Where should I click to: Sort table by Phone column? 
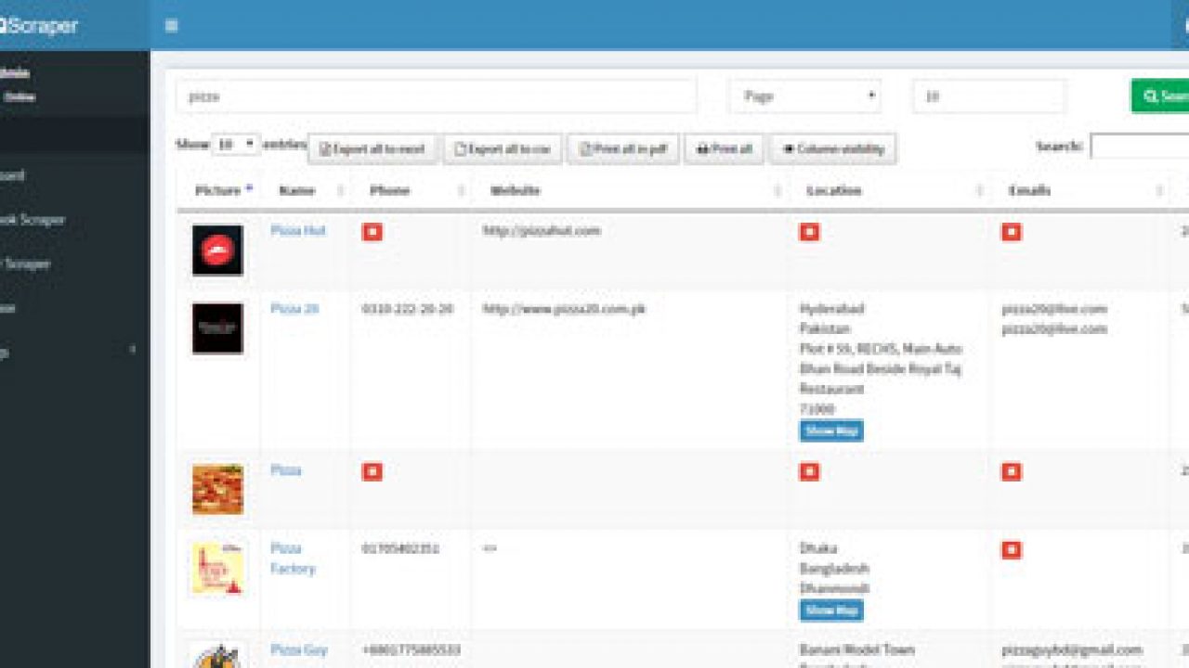(412, 190)
